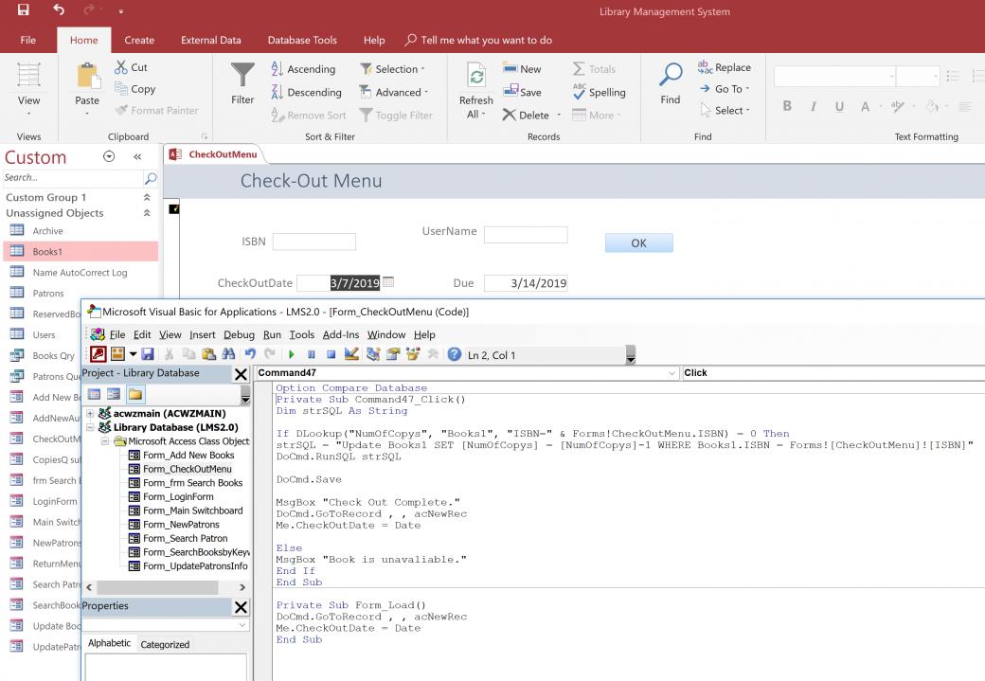Switch to the External Data tab

click(x=211, y=40)
